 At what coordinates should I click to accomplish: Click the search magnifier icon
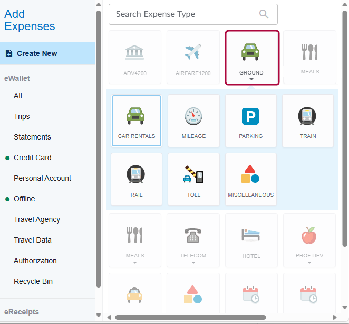coord(265,14)
